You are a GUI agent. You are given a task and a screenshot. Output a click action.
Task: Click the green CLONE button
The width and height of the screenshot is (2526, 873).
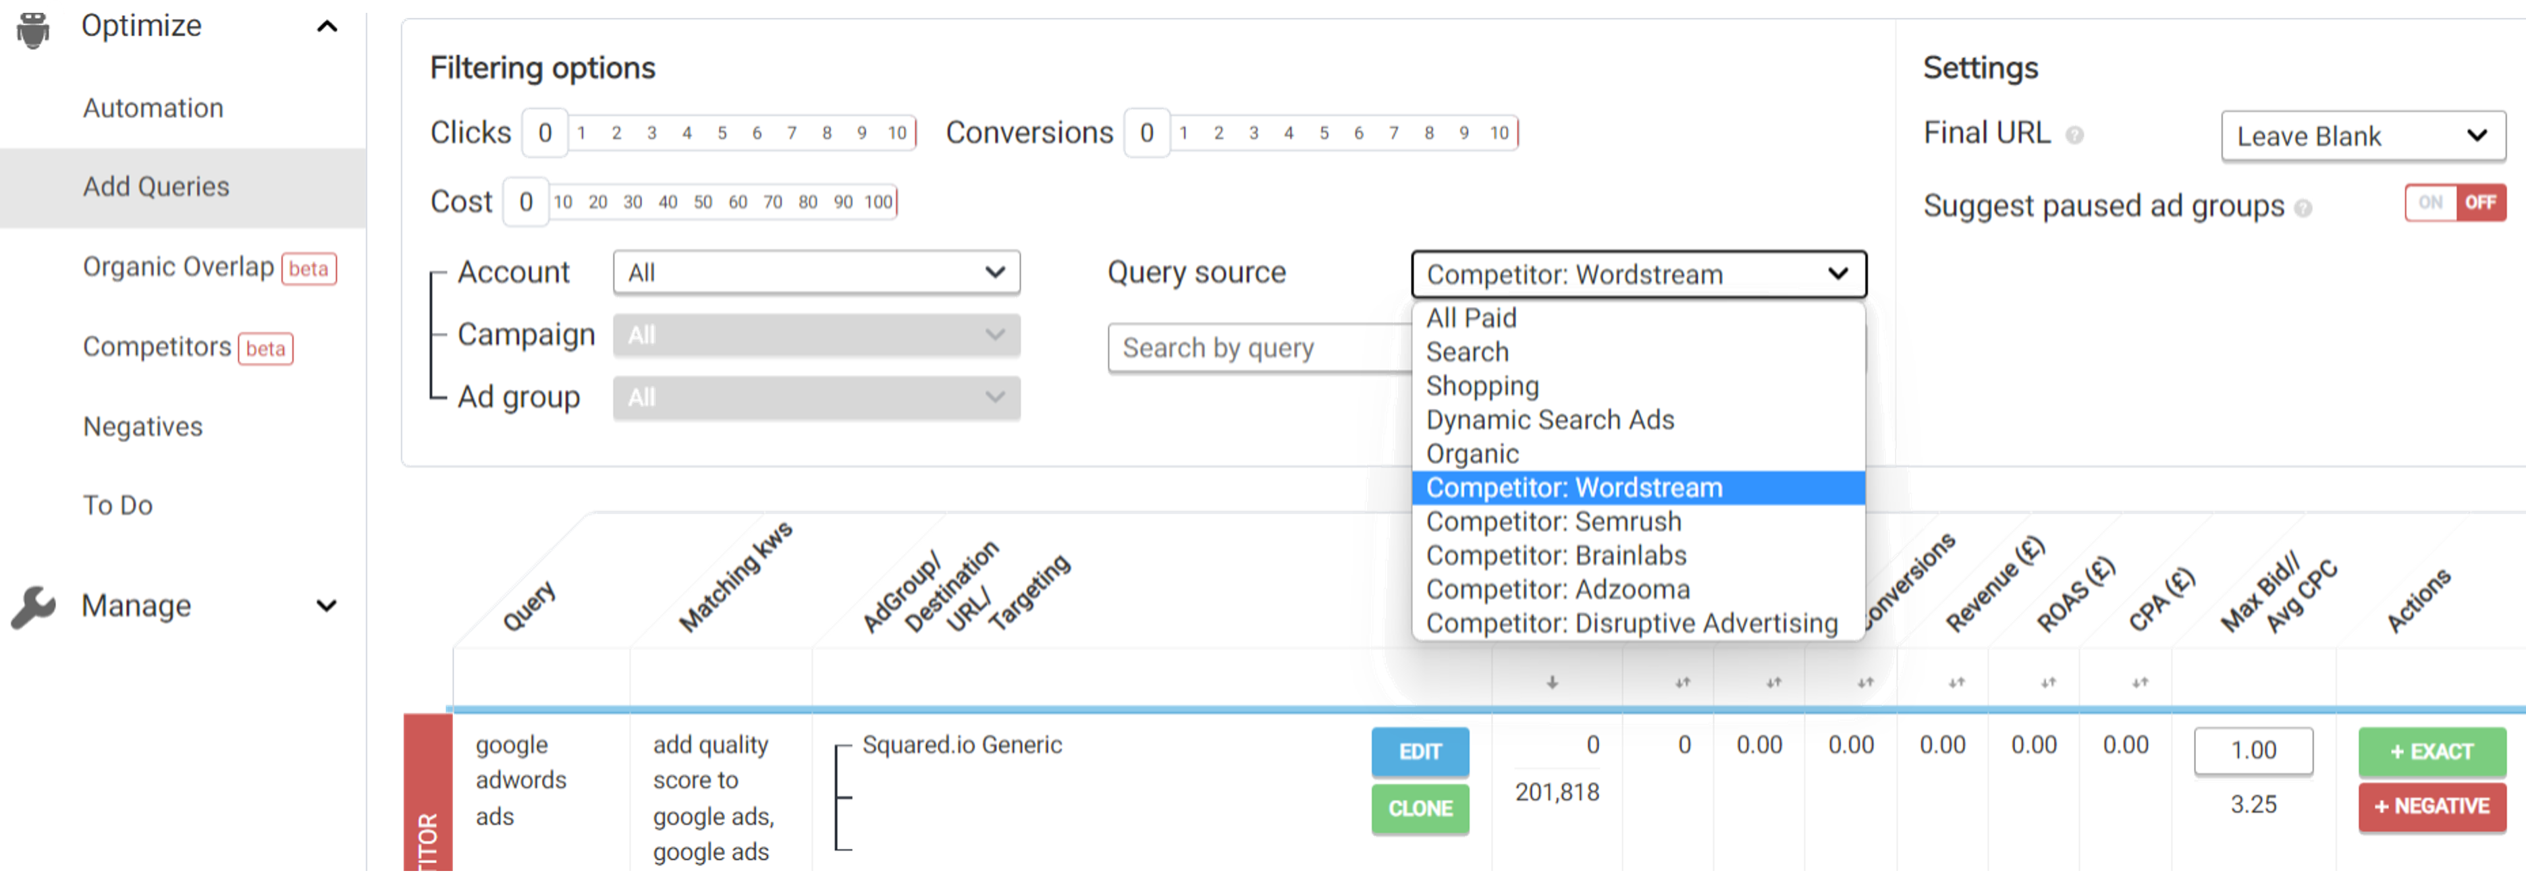tap(1420, 810)
